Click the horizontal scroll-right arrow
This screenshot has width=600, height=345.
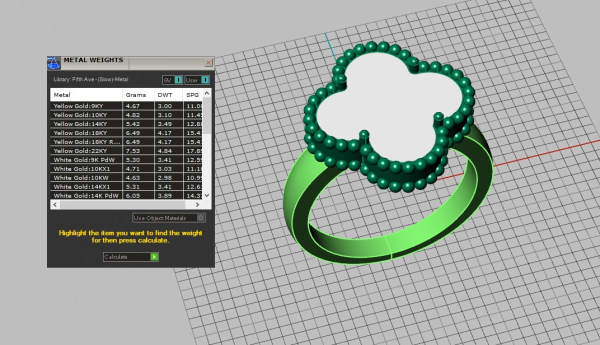point(197,204)
